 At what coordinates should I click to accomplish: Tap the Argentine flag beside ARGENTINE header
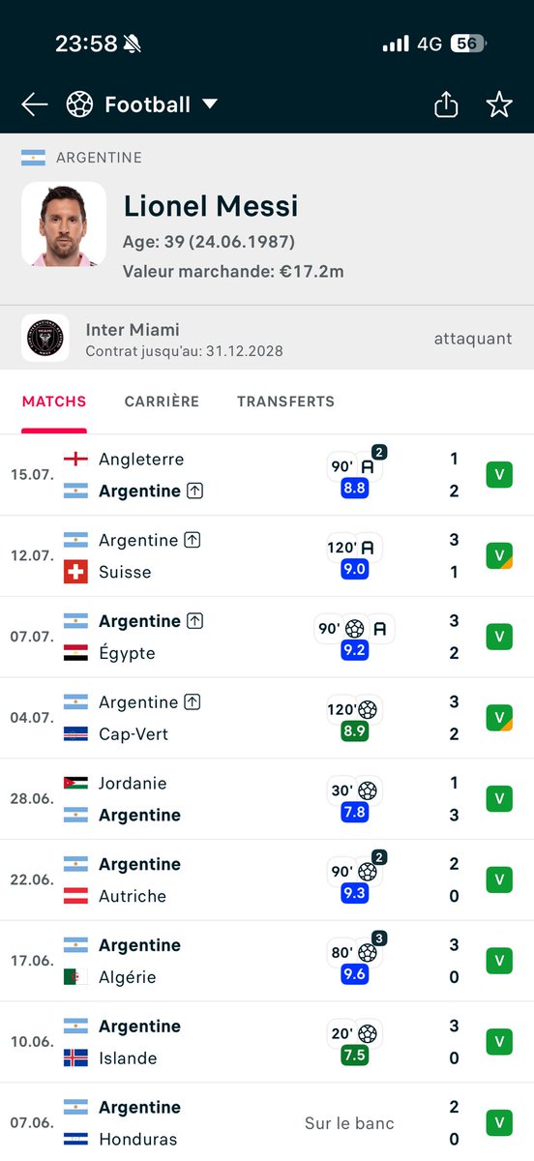coord(34,157)
